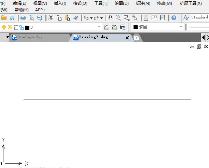Open the 随层 color dropdown
Image resolution: width=209 pixels, height=168 pixels.
coord(181,27)
